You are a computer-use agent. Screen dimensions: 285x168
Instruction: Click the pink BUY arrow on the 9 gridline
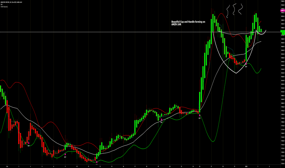(65, 154)
